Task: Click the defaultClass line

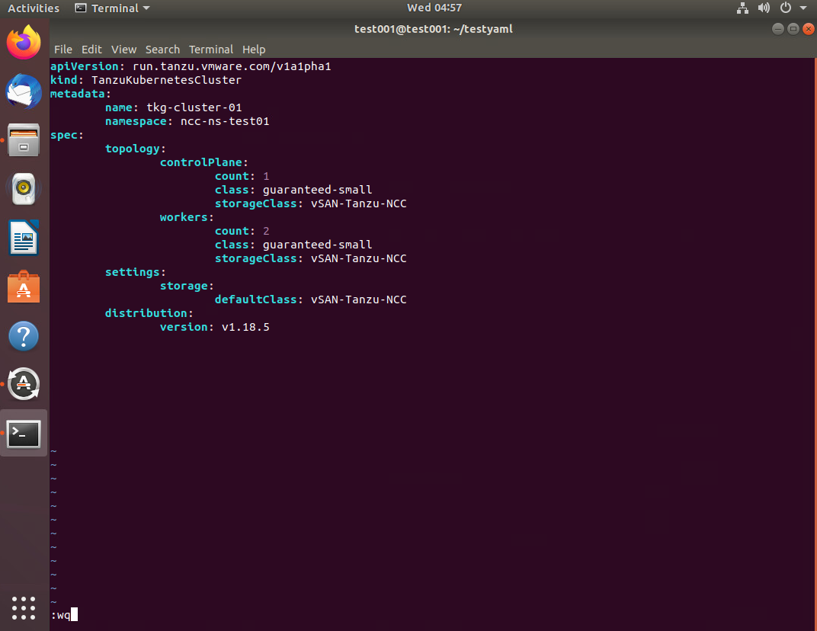Action: tap(310, 299)
